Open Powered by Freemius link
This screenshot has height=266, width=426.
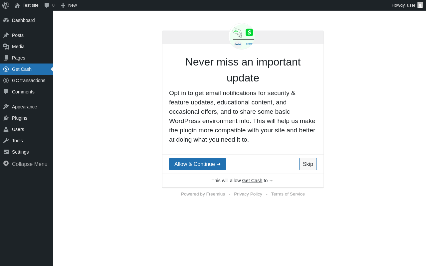[203, 194]
